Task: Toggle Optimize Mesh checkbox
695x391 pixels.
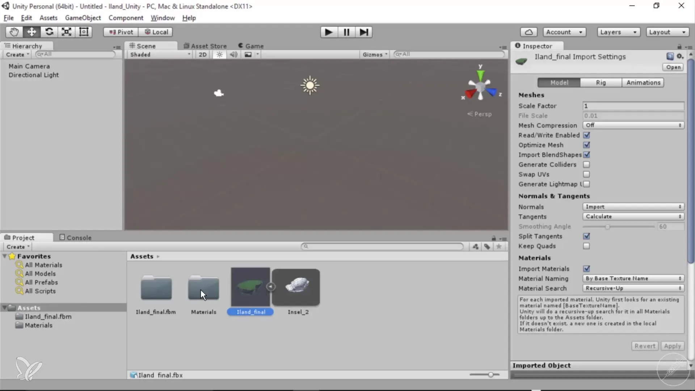Action: coord(586,145)
